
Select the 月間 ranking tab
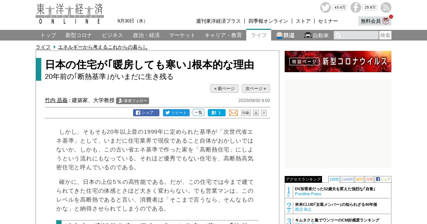tap(369, 179)
